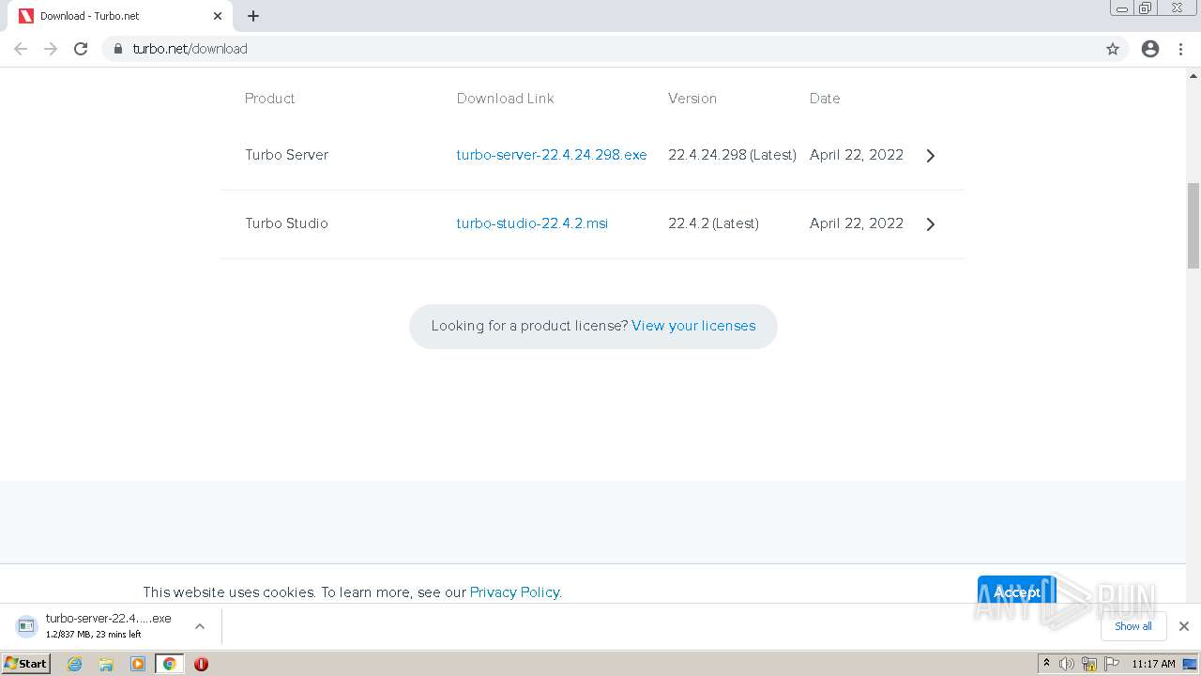Open the Windows Start menu

click(26, 664)
